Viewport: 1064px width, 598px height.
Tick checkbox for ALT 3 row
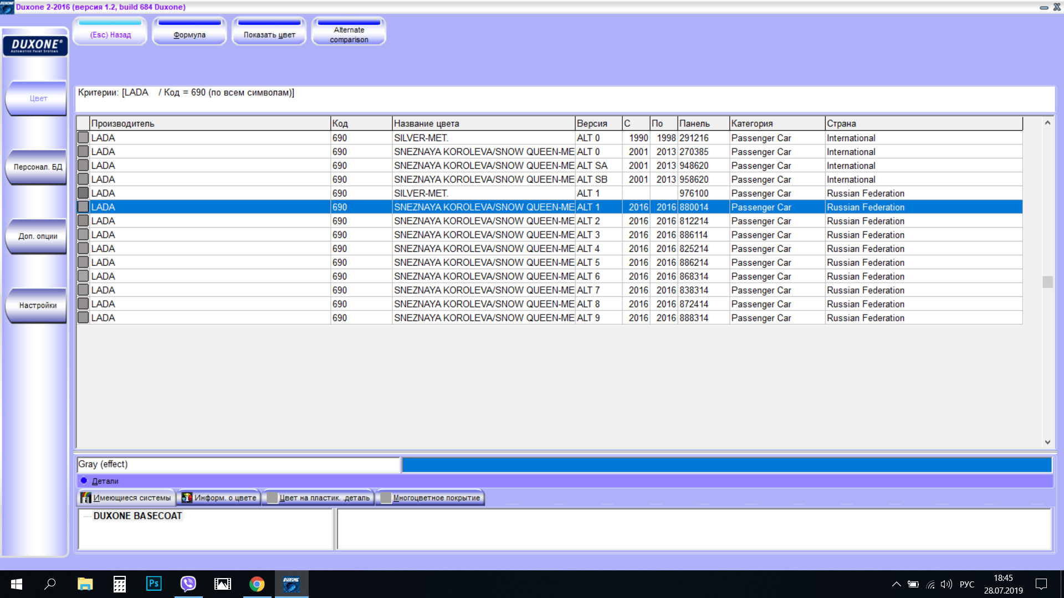pyautogui.click(x=83, y=234)
